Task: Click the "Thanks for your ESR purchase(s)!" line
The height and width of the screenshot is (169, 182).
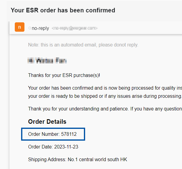Action: (x=64, y=75)
